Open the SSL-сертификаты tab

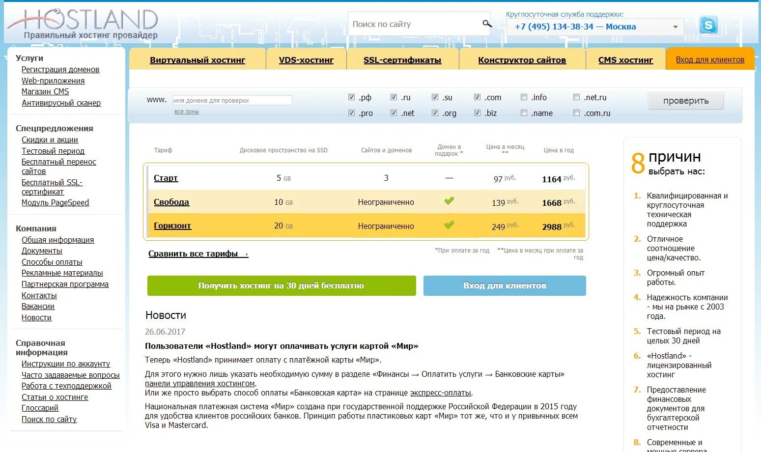coord(402,60)
